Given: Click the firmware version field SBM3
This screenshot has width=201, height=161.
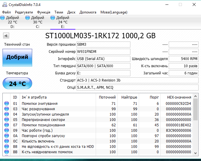Looking at the screenshot, I should click(103, 45).
